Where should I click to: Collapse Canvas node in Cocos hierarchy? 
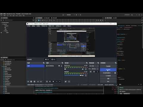tap(3, 24)
